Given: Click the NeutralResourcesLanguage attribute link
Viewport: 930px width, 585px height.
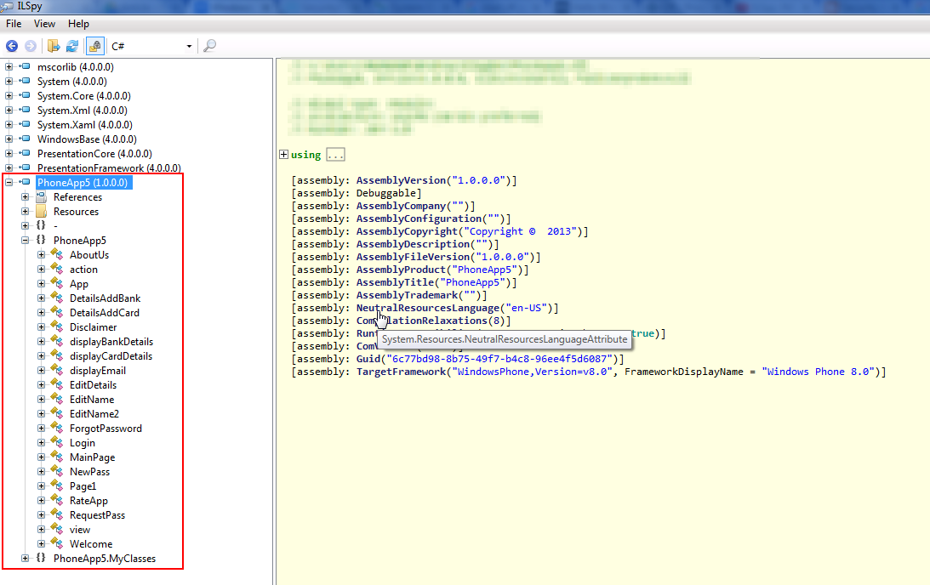Looking at the screenshot, I should pos(428,308).
